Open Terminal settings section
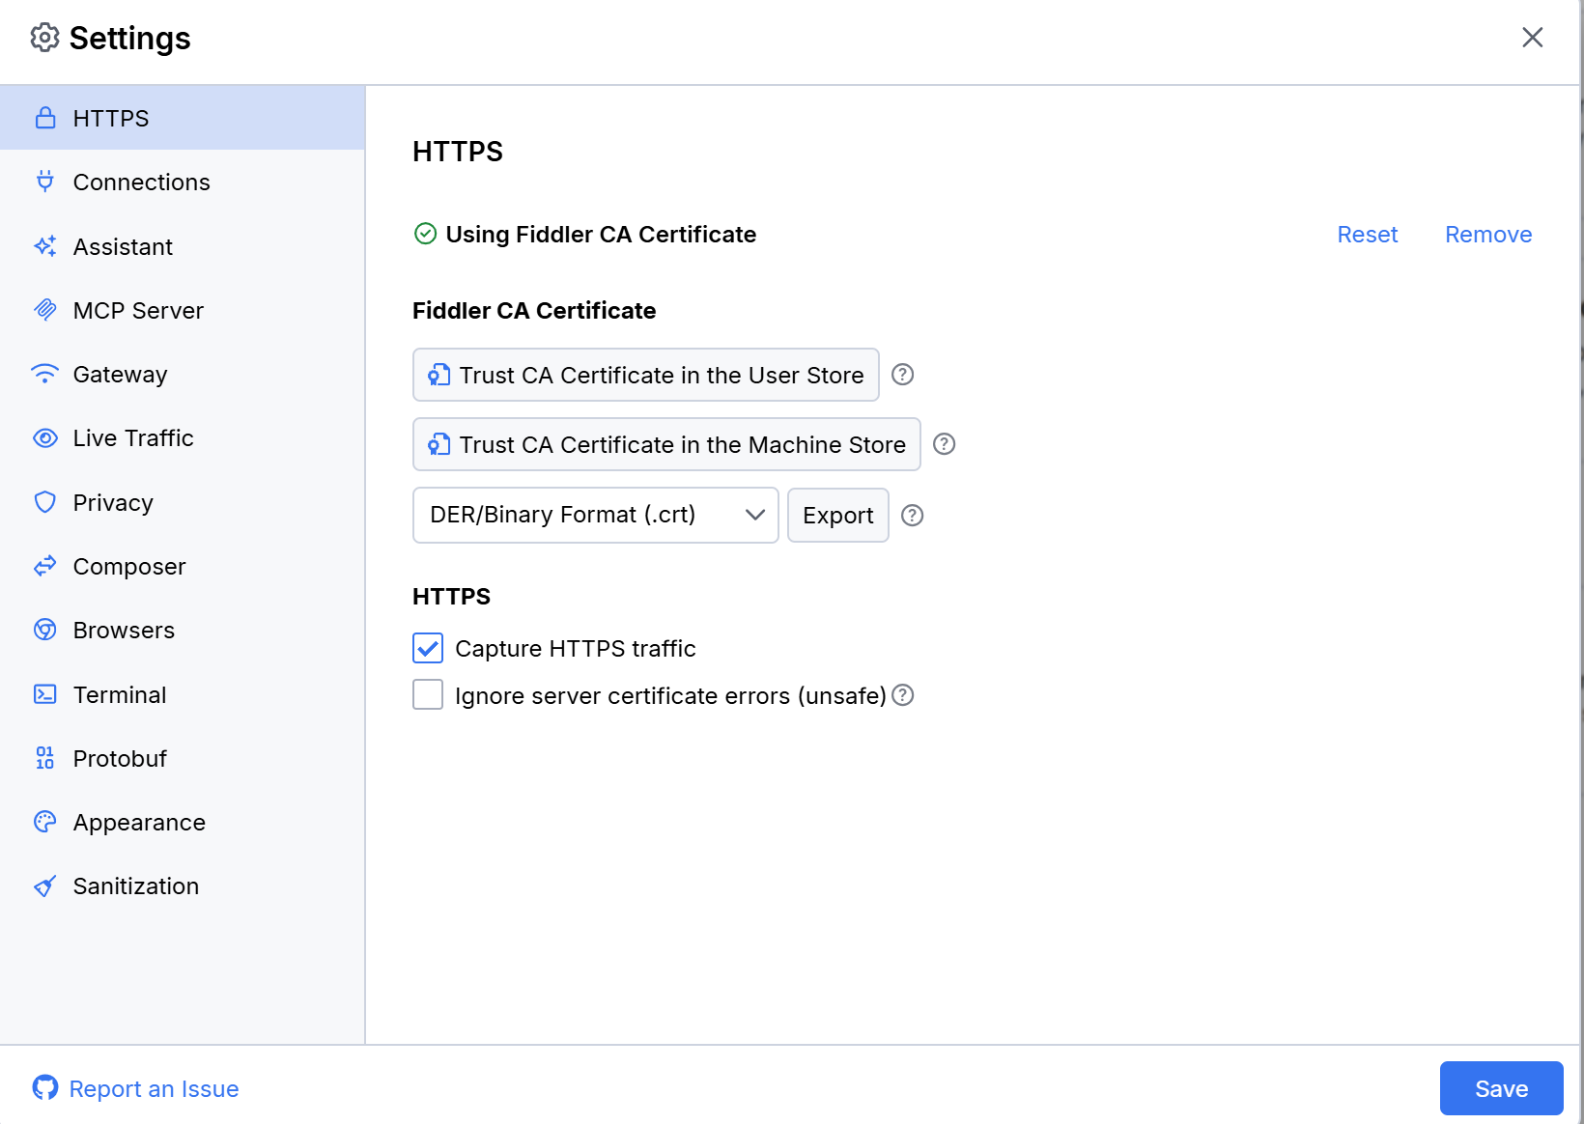Image resolution: width=1584 pixels, height=1124 pixels. click(x=183, y=694)
